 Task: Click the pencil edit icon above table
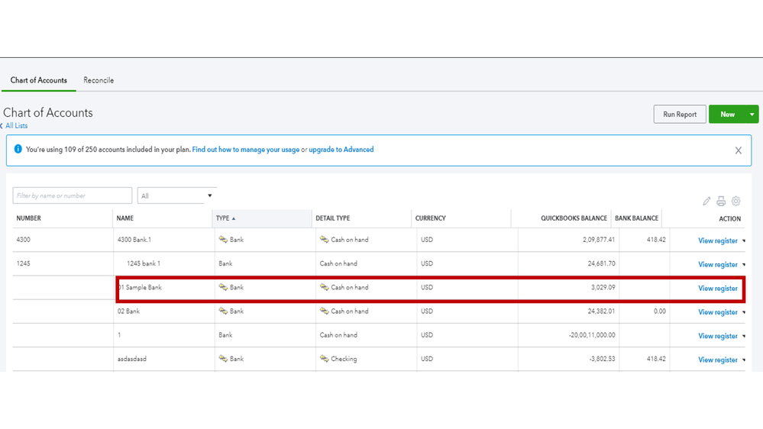pyautogui.click(x=706, y=202)
